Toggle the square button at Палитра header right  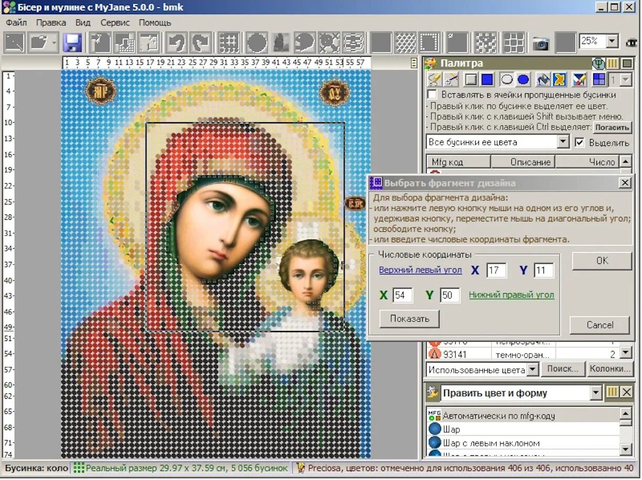click(627, 63)
